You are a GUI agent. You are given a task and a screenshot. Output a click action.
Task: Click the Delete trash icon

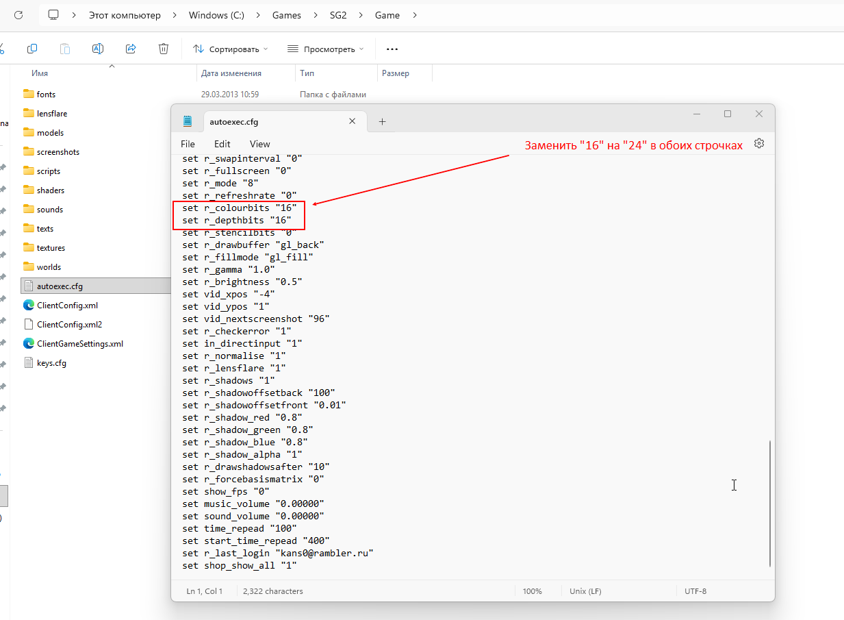[x=164, y=49]
